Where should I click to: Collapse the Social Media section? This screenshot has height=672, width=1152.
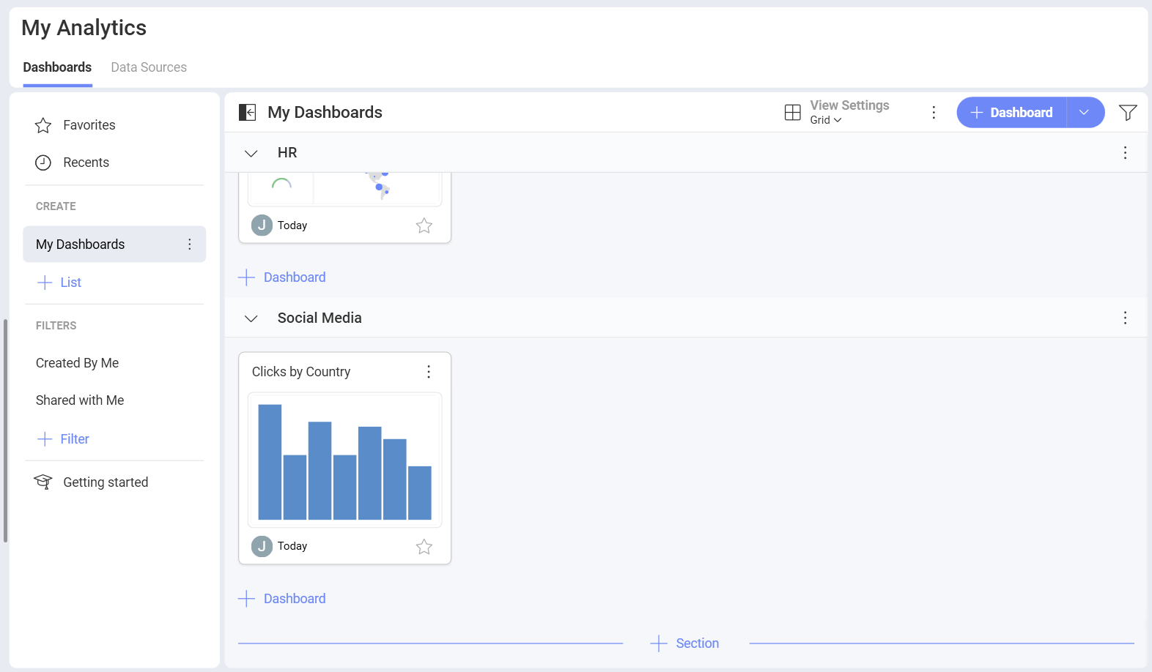pyautogui.click(x=251, y=318)
